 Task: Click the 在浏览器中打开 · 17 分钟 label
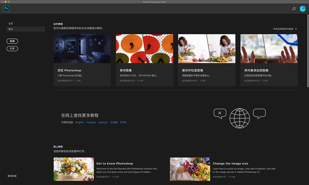(224, 177)
